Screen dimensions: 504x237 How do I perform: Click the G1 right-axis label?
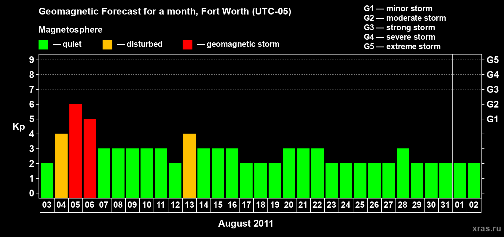[x=492, y=119]
